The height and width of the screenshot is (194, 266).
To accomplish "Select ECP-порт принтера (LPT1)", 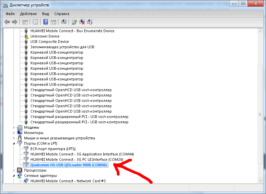I will [x=53, y=149].
